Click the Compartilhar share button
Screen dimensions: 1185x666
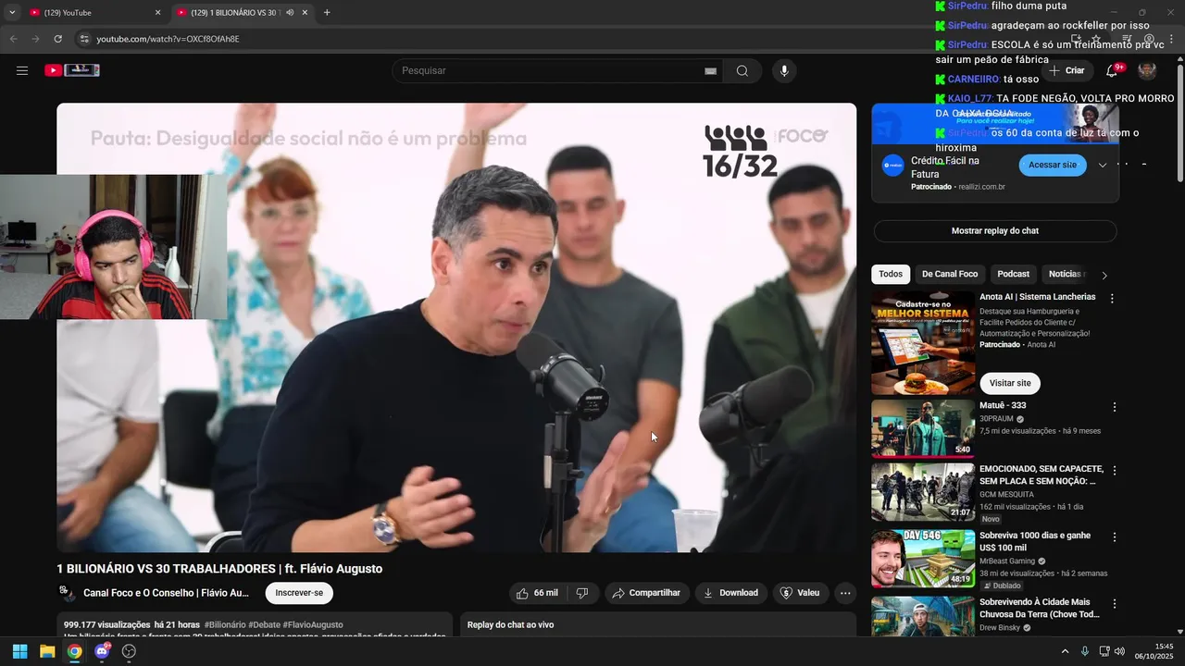coord(646,593)
